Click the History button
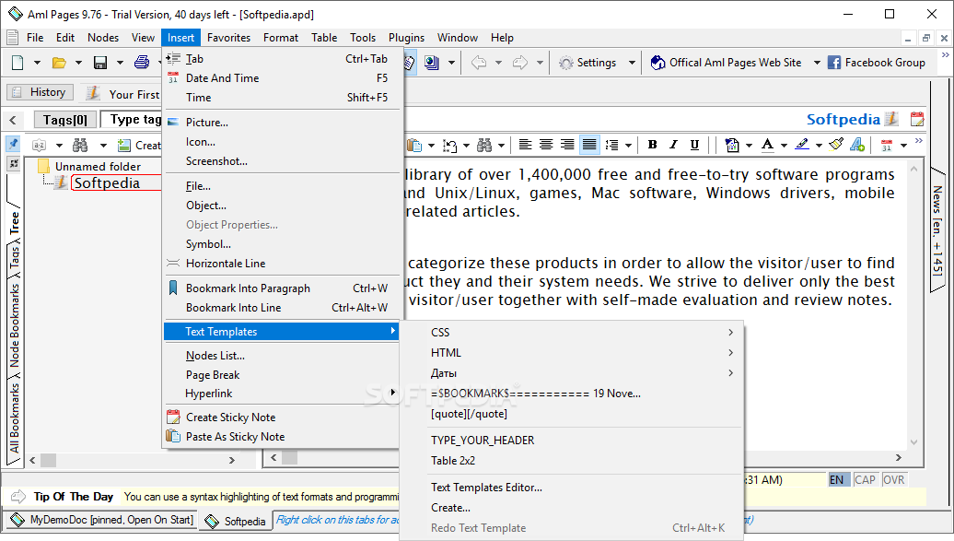 pyautogui.click(x=41, y=92)
